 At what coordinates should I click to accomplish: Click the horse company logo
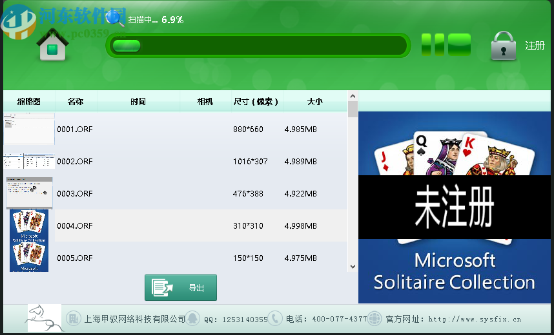44,318
